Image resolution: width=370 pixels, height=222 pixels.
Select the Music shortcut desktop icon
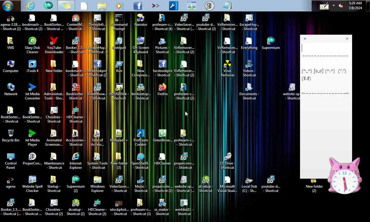coord(141,184)
